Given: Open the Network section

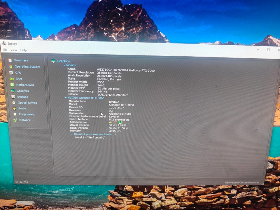Looking at the screenshot, I should point(25,120).
